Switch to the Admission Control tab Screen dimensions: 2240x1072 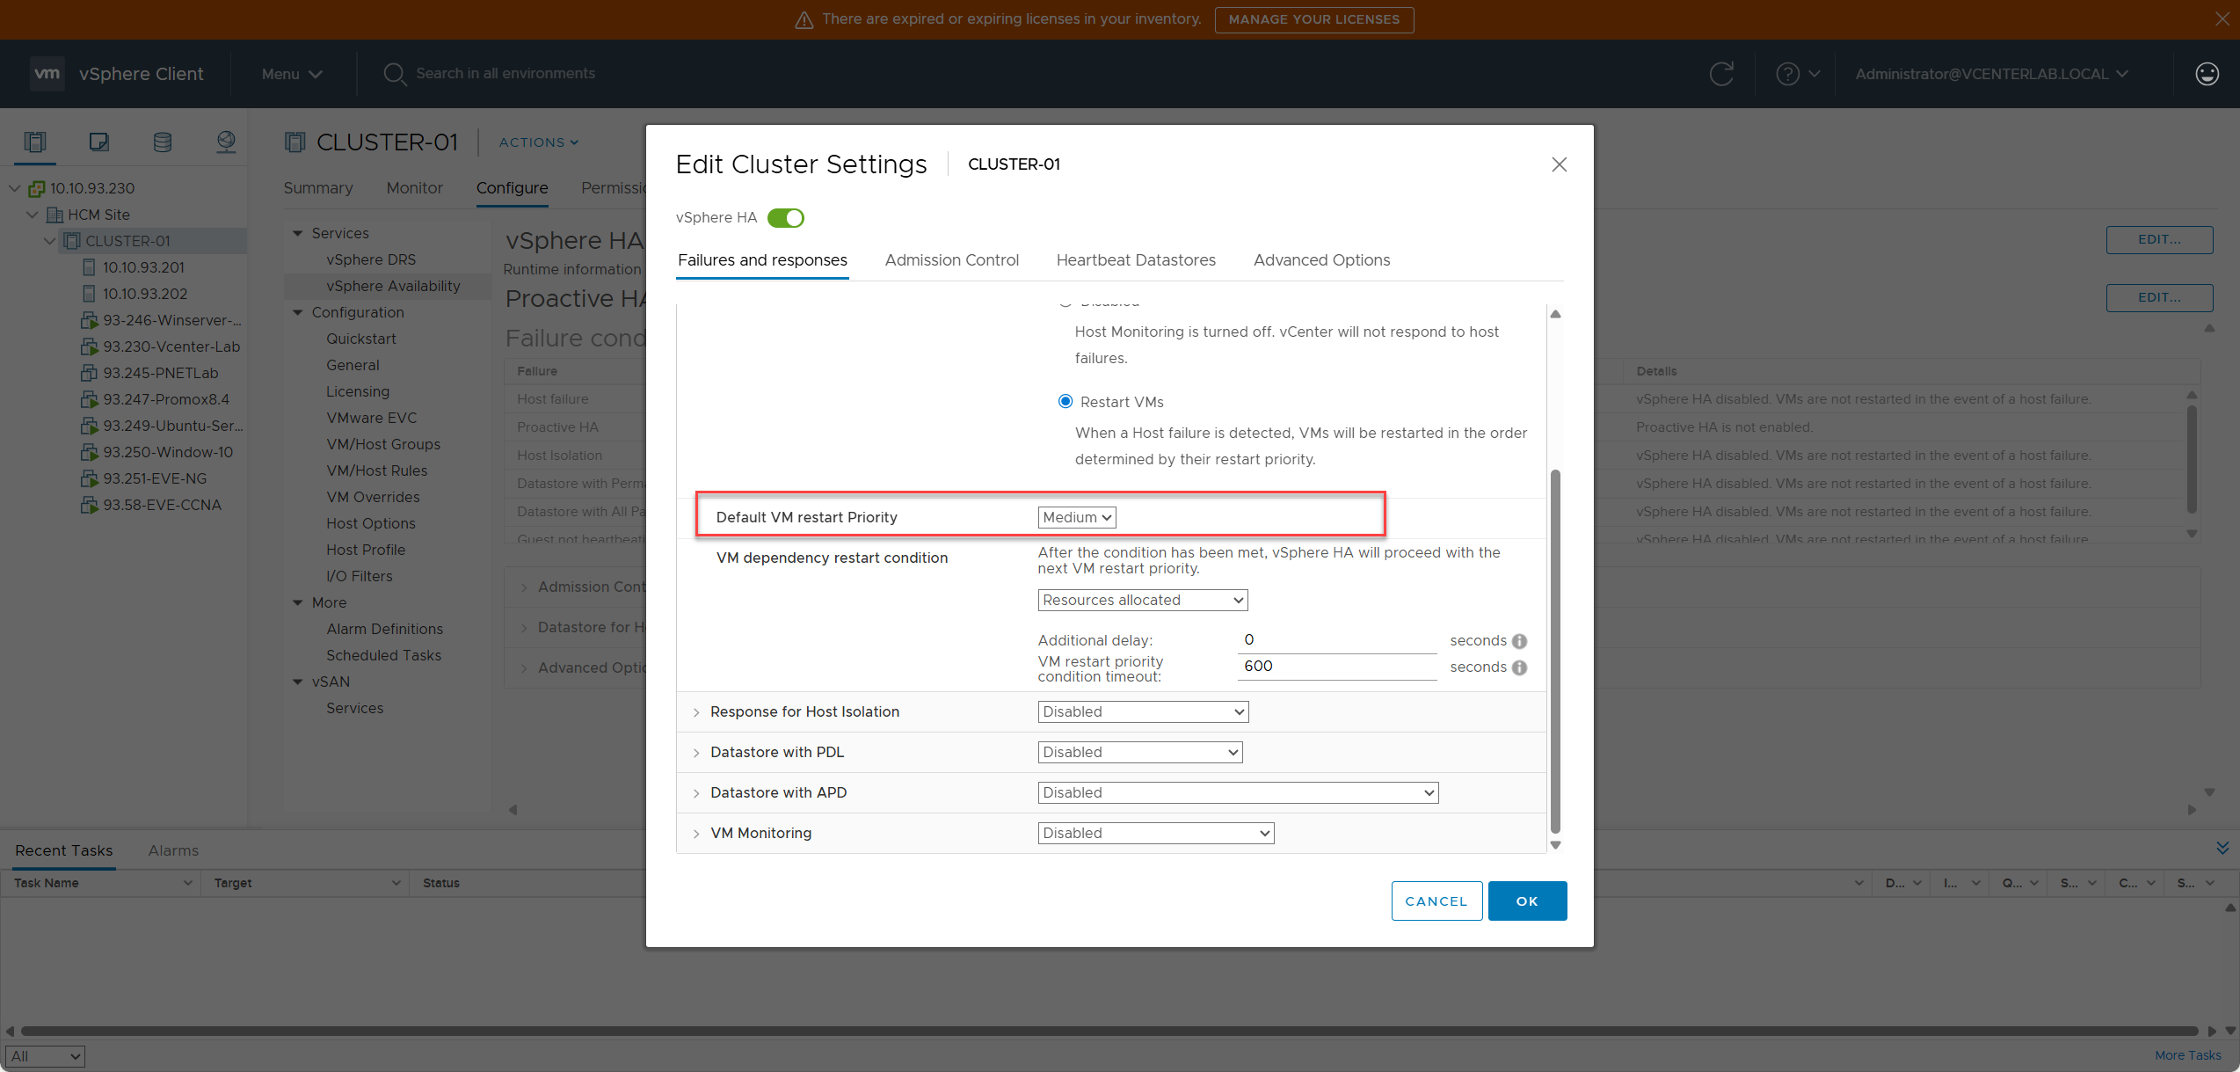(x=952, y=259)
